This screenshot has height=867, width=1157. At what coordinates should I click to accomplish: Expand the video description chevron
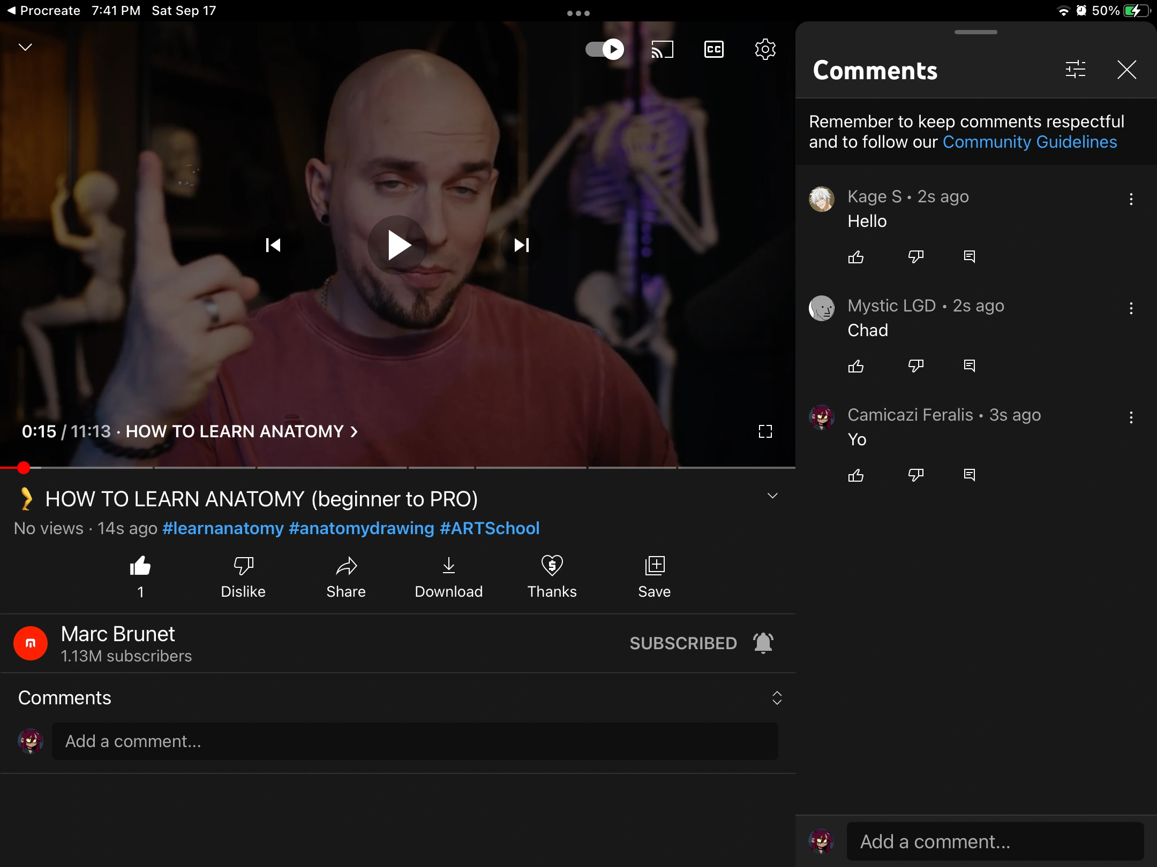(x=772, y=496)
